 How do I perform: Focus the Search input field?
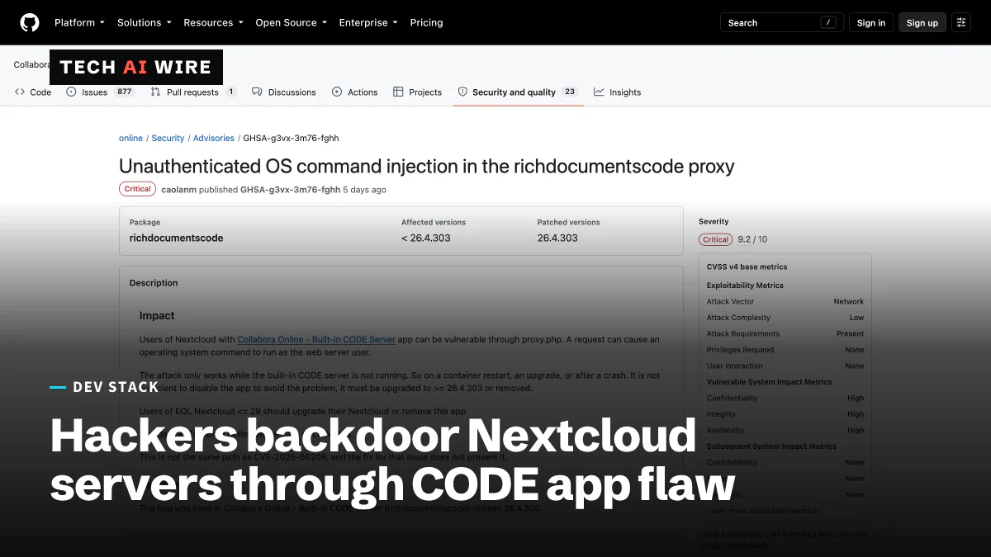(x=782, y=22)
